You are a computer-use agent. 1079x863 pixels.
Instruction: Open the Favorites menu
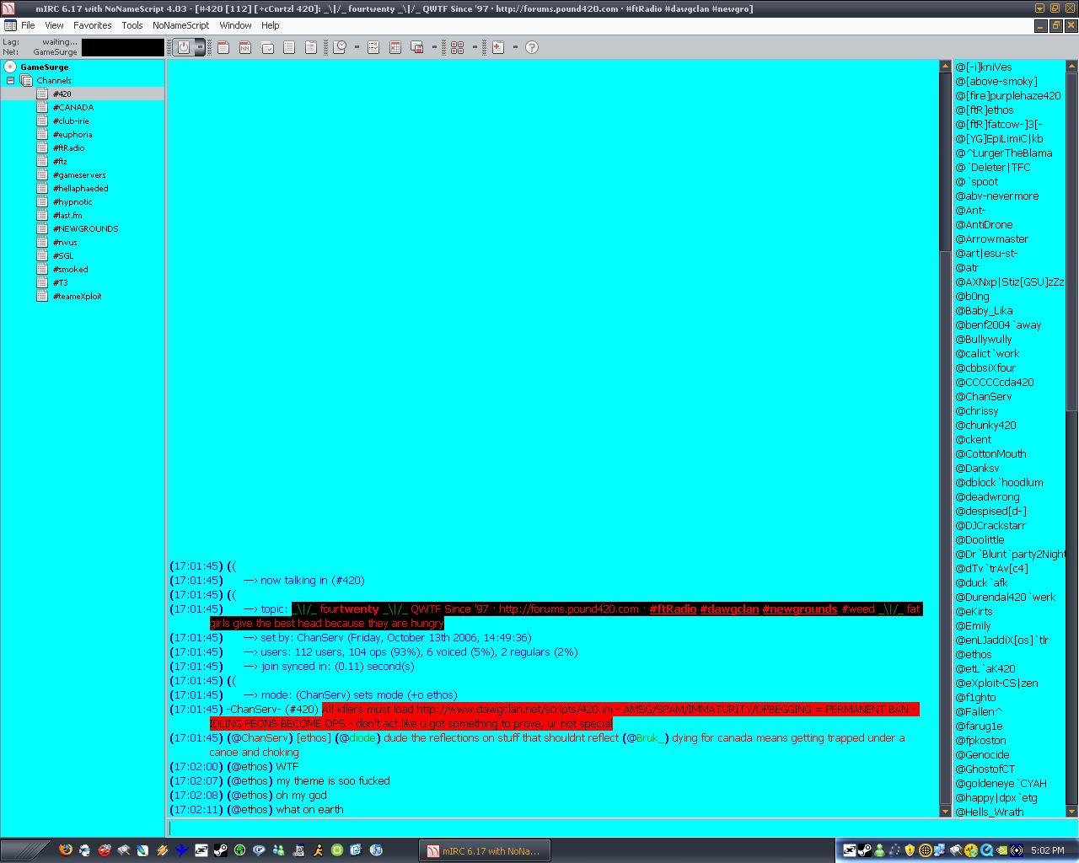[x=92, y=25]
